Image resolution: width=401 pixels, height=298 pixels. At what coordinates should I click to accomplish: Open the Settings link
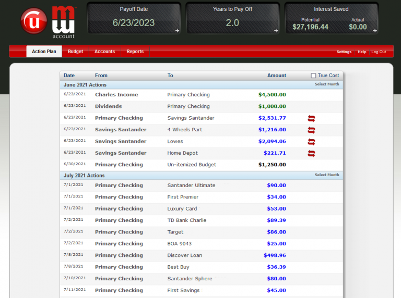point(344,52)
